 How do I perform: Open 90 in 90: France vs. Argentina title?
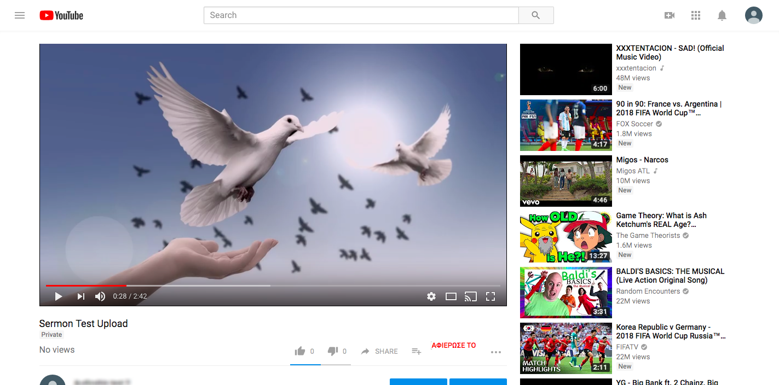669,108
